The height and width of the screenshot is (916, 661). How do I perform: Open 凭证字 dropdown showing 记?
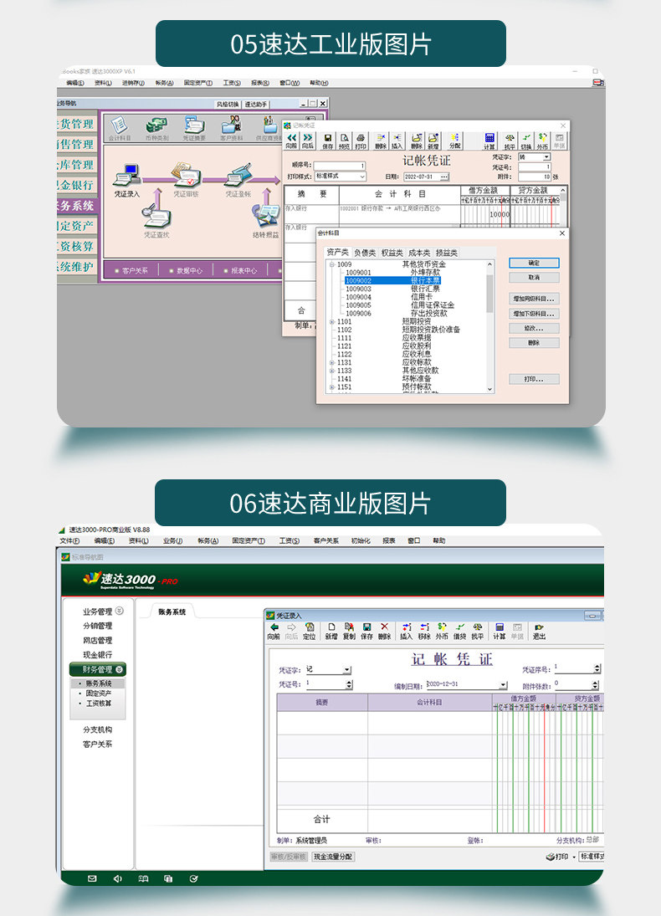tap(348, 670)
